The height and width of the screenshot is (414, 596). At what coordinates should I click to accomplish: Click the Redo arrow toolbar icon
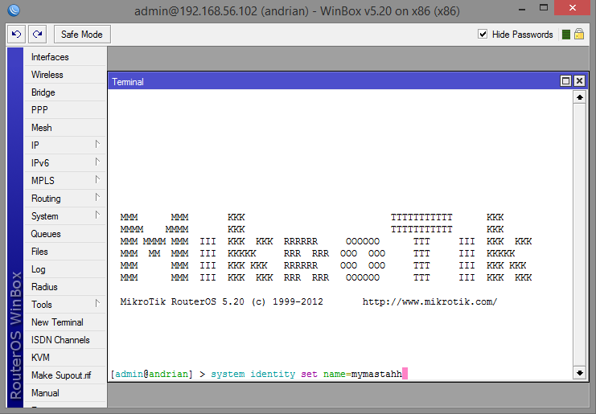[37, 35]
